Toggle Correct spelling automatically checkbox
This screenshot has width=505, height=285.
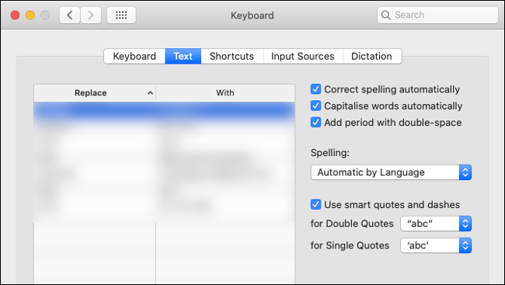tap(315, 89)
